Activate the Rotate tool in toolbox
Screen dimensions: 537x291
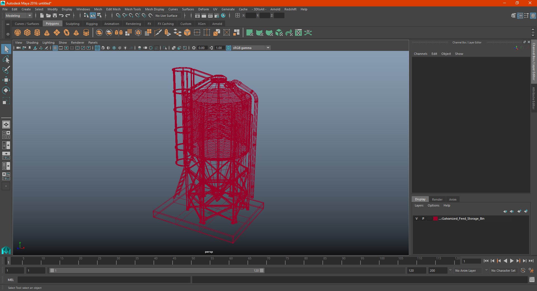point(6,90)
